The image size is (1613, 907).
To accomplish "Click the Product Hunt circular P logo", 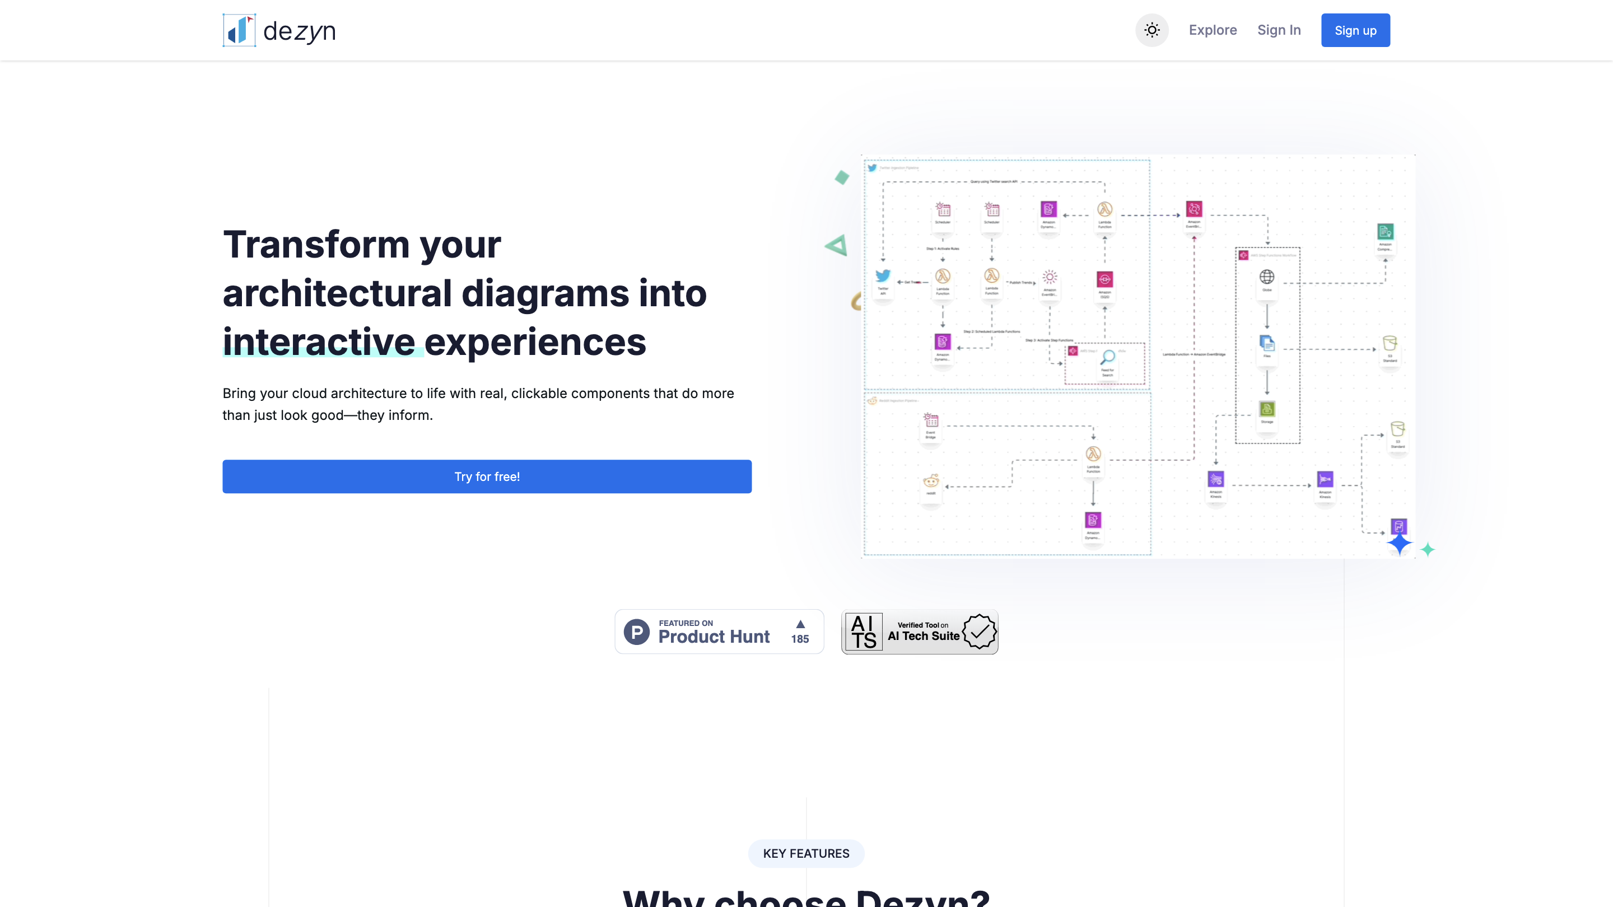I will point(637,632).
